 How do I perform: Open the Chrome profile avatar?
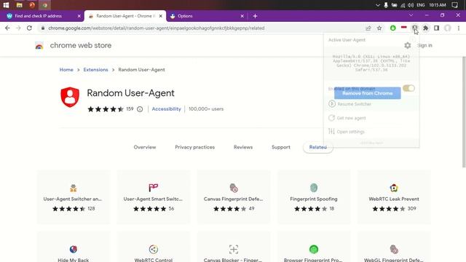[x=448, y=28]
